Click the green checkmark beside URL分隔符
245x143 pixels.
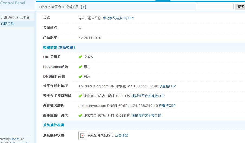[80, 57]
